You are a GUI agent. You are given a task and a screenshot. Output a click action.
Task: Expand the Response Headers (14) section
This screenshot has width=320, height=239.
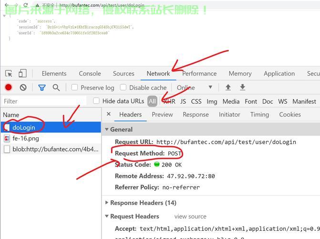coord(106,203)
